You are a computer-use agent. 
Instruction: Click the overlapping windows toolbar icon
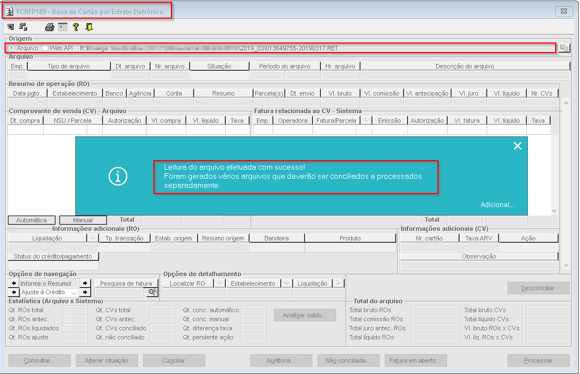(23, 27)
